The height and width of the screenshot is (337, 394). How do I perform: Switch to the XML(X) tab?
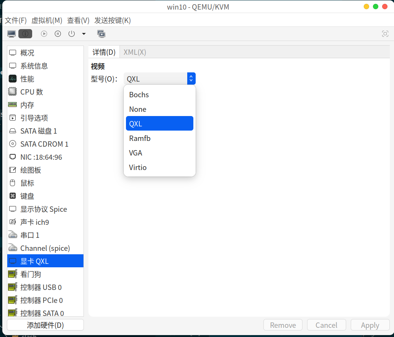[135, 52]
